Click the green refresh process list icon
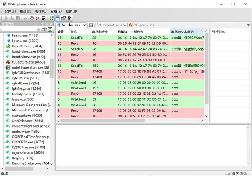This screenshot has height=176, width=252. (x=50, y=29)
